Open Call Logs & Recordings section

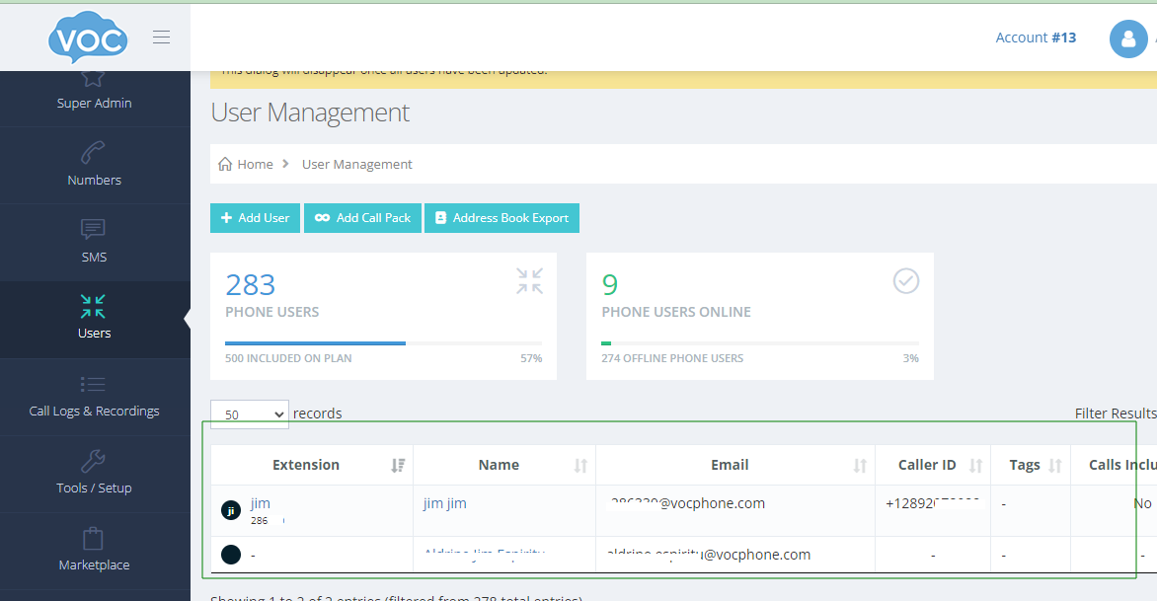pos(94,397)
